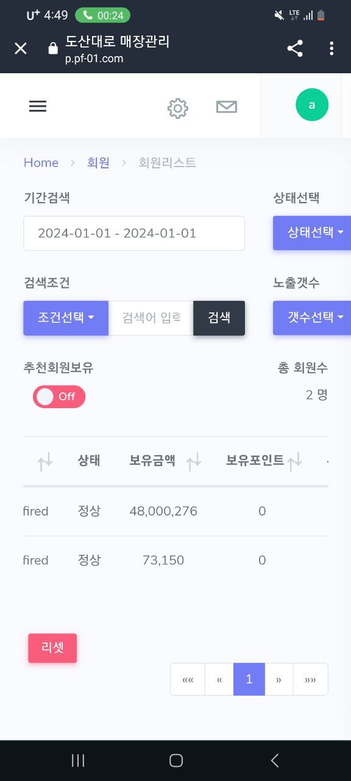Expand the 갯수선택 dropdown
Viewport: 351px width, 781px height.
tap(312, 318)
